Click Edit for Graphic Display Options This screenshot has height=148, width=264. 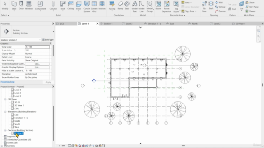tap(37, 67)
